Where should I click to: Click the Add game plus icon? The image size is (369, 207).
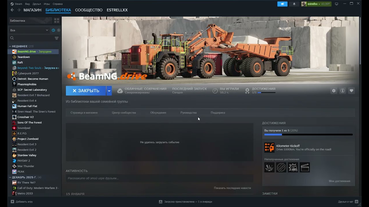pos(12,202)
